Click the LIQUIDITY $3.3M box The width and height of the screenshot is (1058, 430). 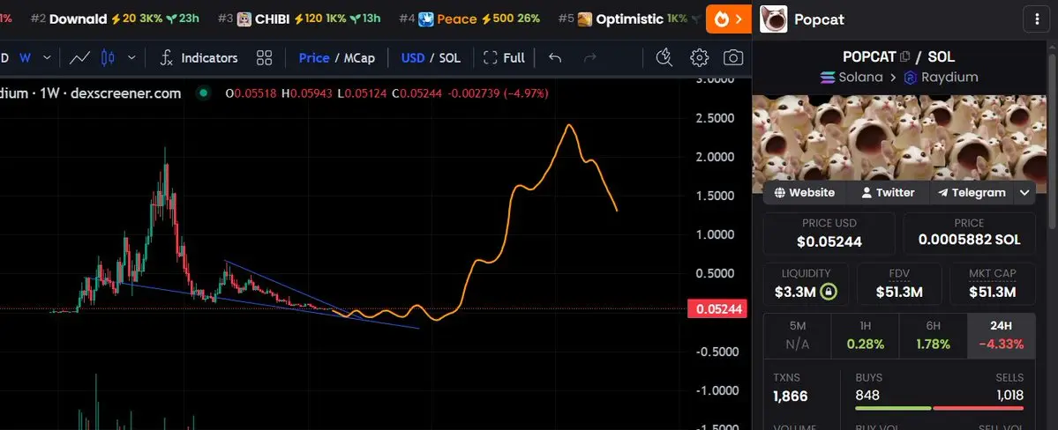point(806,284)
